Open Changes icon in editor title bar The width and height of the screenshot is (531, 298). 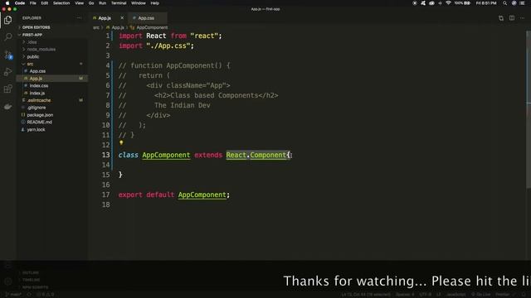click(x=501, y=18)
